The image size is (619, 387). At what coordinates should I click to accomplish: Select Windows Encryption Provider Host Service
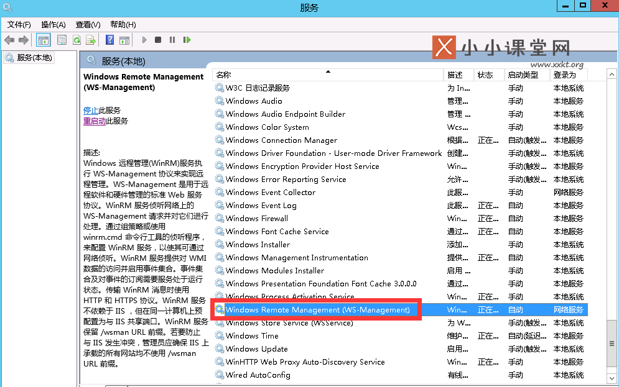click(x=400, y=166)
